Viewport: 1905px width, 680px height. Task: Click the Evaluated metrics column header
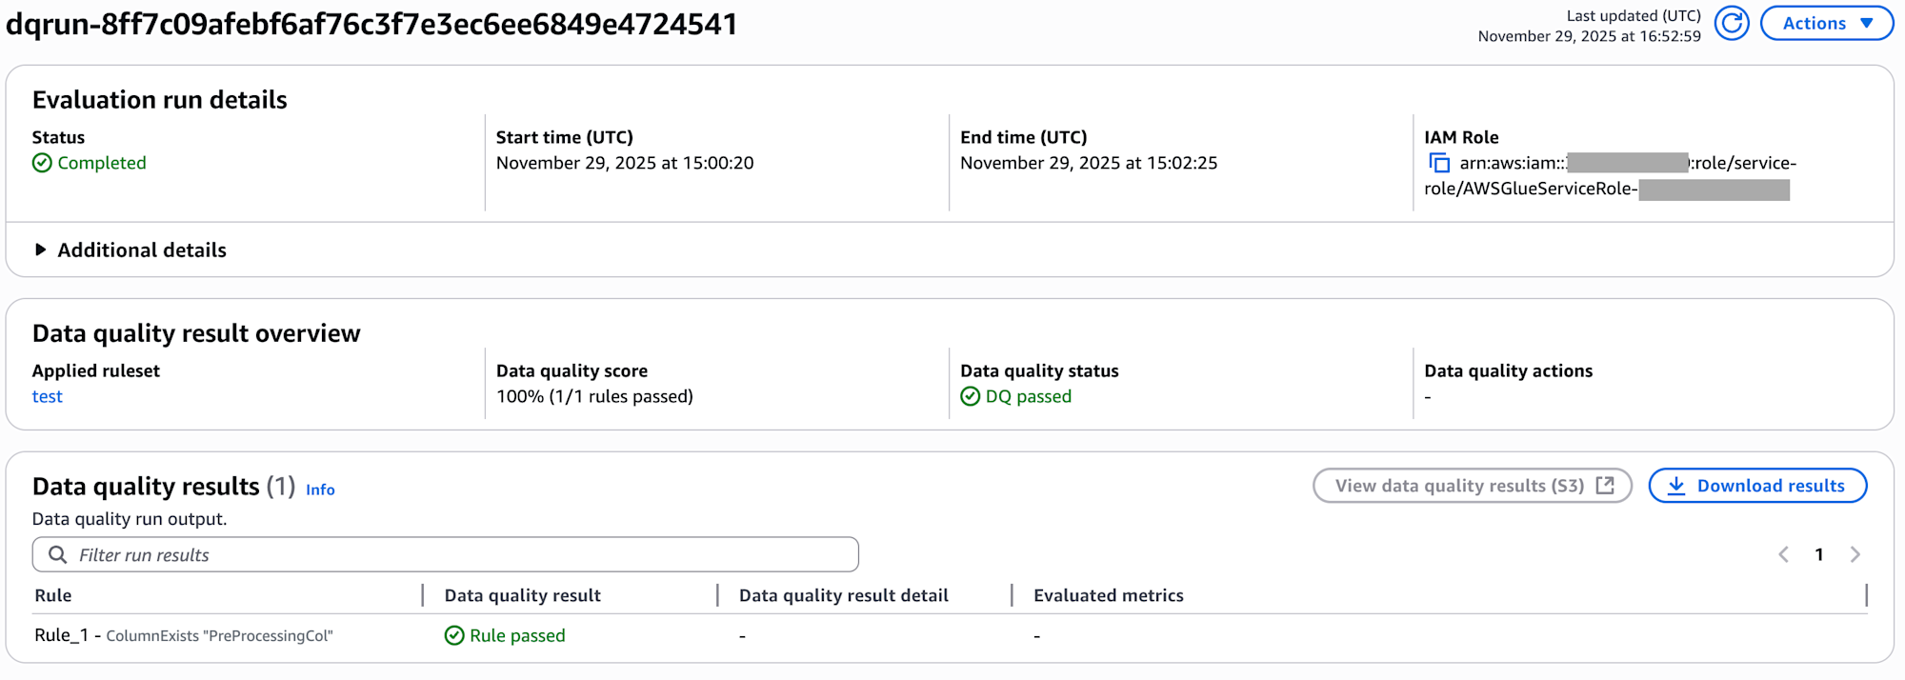(1108, 595)
